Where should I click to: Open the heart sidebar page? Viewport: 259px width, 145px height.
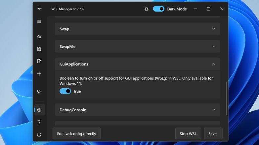(39, 91)
